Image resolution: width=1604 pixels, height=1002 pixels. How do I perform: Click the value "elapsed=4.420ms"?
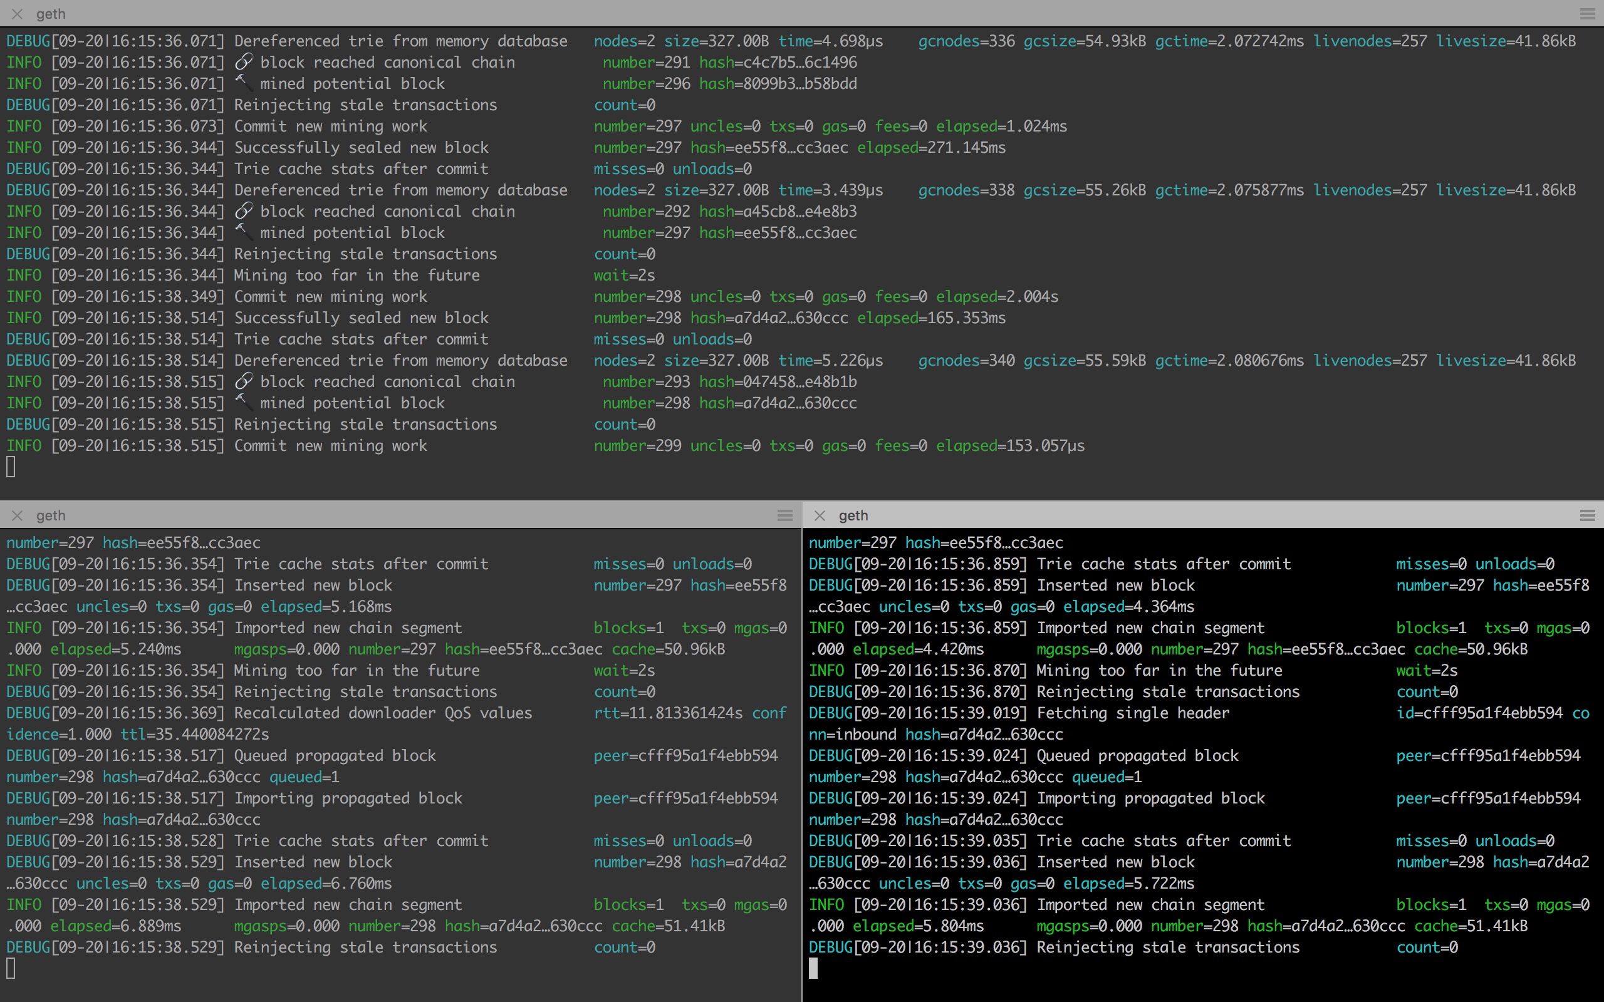tap(918, 649)
